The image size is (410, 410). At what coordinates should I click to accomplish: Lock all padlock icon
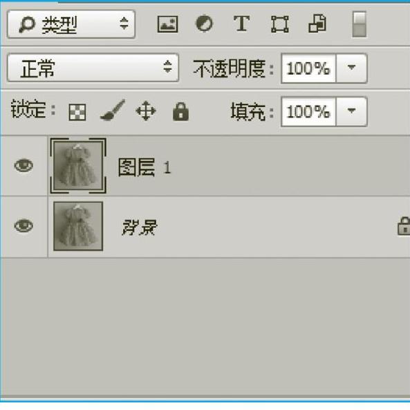[x=180, y=111]
